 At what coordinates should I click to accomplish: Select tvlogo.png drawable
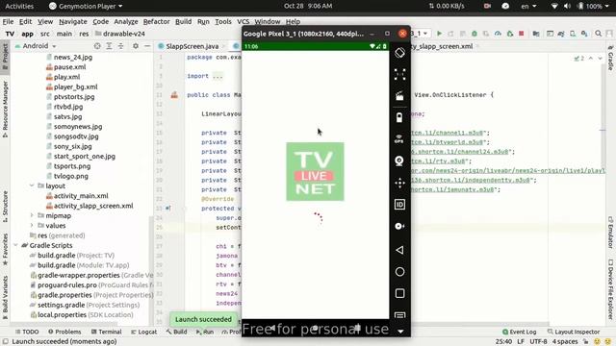point(70,176)
